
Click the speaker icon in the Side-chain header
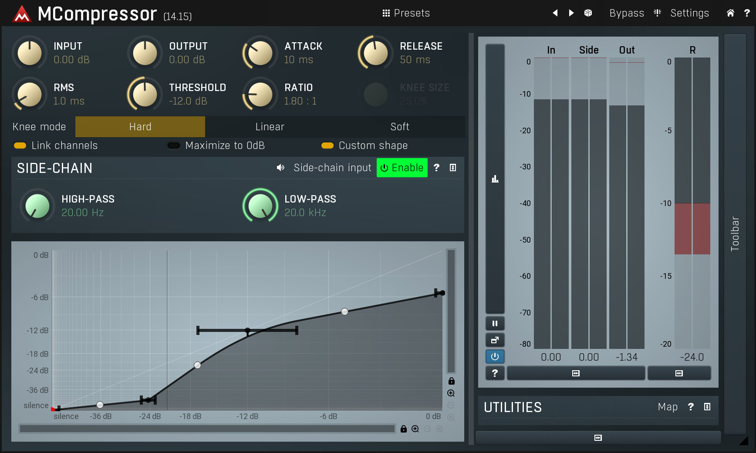(x=280, y=168)
